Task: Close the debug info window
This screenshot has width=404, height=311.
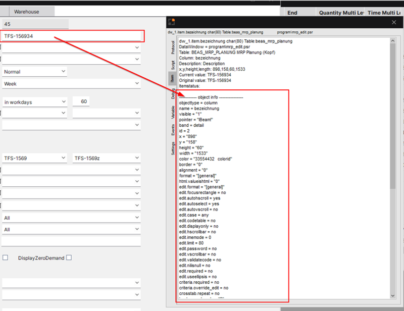Action: 394,22
